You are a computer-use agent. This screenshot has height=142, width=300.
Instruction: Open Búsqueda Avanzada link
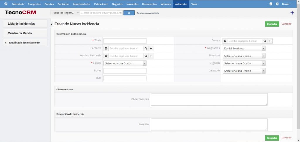(x=148, y=13)
